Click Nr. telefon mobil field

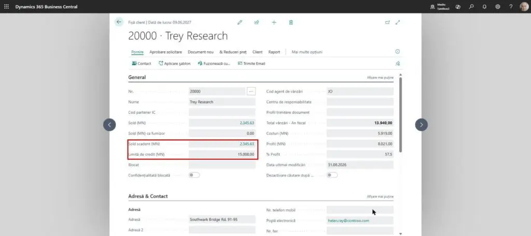[360, 210]
